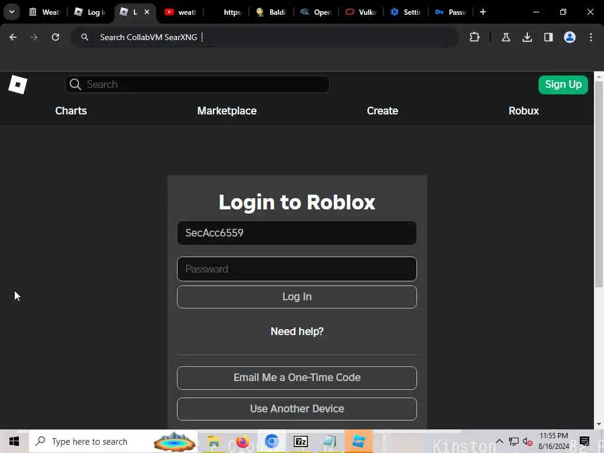The image size is (604, 453).
Task: Switch to the Settings tab
Action: point(406,12)
